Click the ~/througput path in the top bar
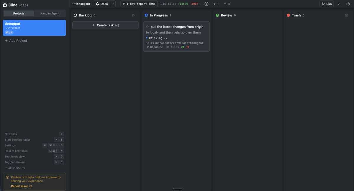The image size is (354, 191). (x=81, y=4)
